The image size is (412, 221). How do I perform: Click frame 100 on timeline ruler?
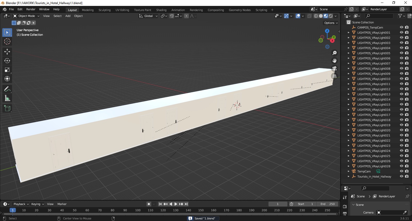pos(138,210)
